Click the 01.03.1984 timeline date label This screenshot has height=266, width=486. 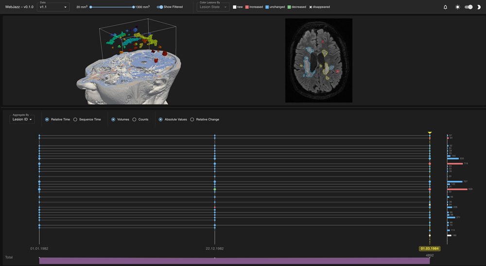(430, 249)
